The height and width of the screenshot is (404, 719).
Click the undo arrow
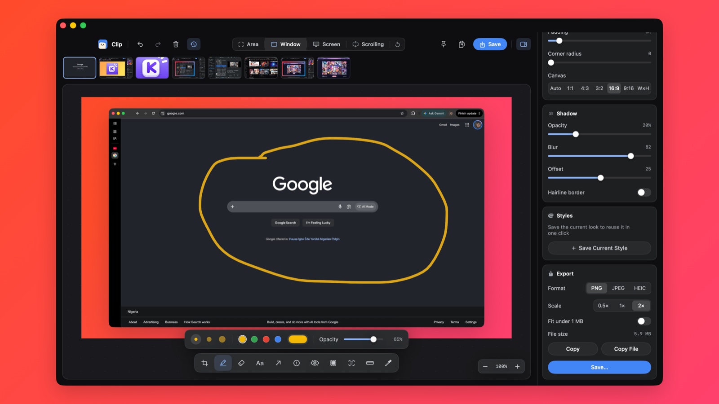click(x=140, y=44)
